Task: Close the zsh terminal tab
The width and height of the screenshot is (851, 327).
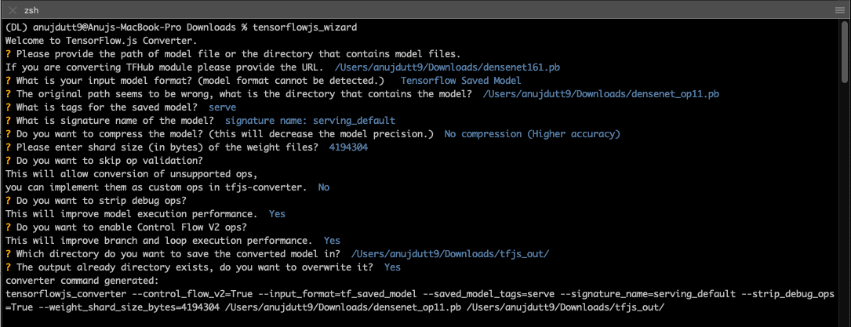Action: point(13,10)
